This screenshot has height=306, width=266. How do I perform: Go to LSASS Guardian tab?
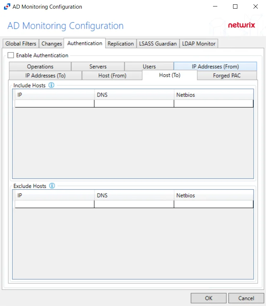tap(158, 43)
